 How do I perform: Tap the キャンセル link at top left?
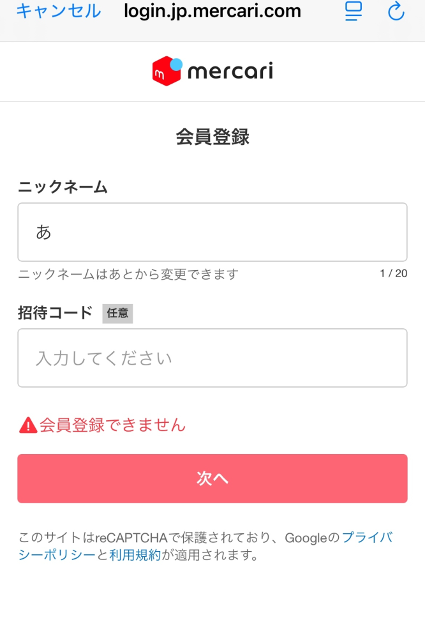pos(58,11)
